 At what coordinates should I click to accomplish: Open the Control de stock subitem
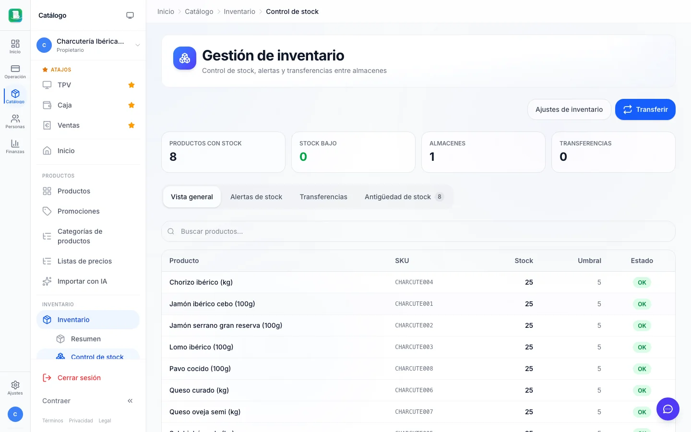88,355
